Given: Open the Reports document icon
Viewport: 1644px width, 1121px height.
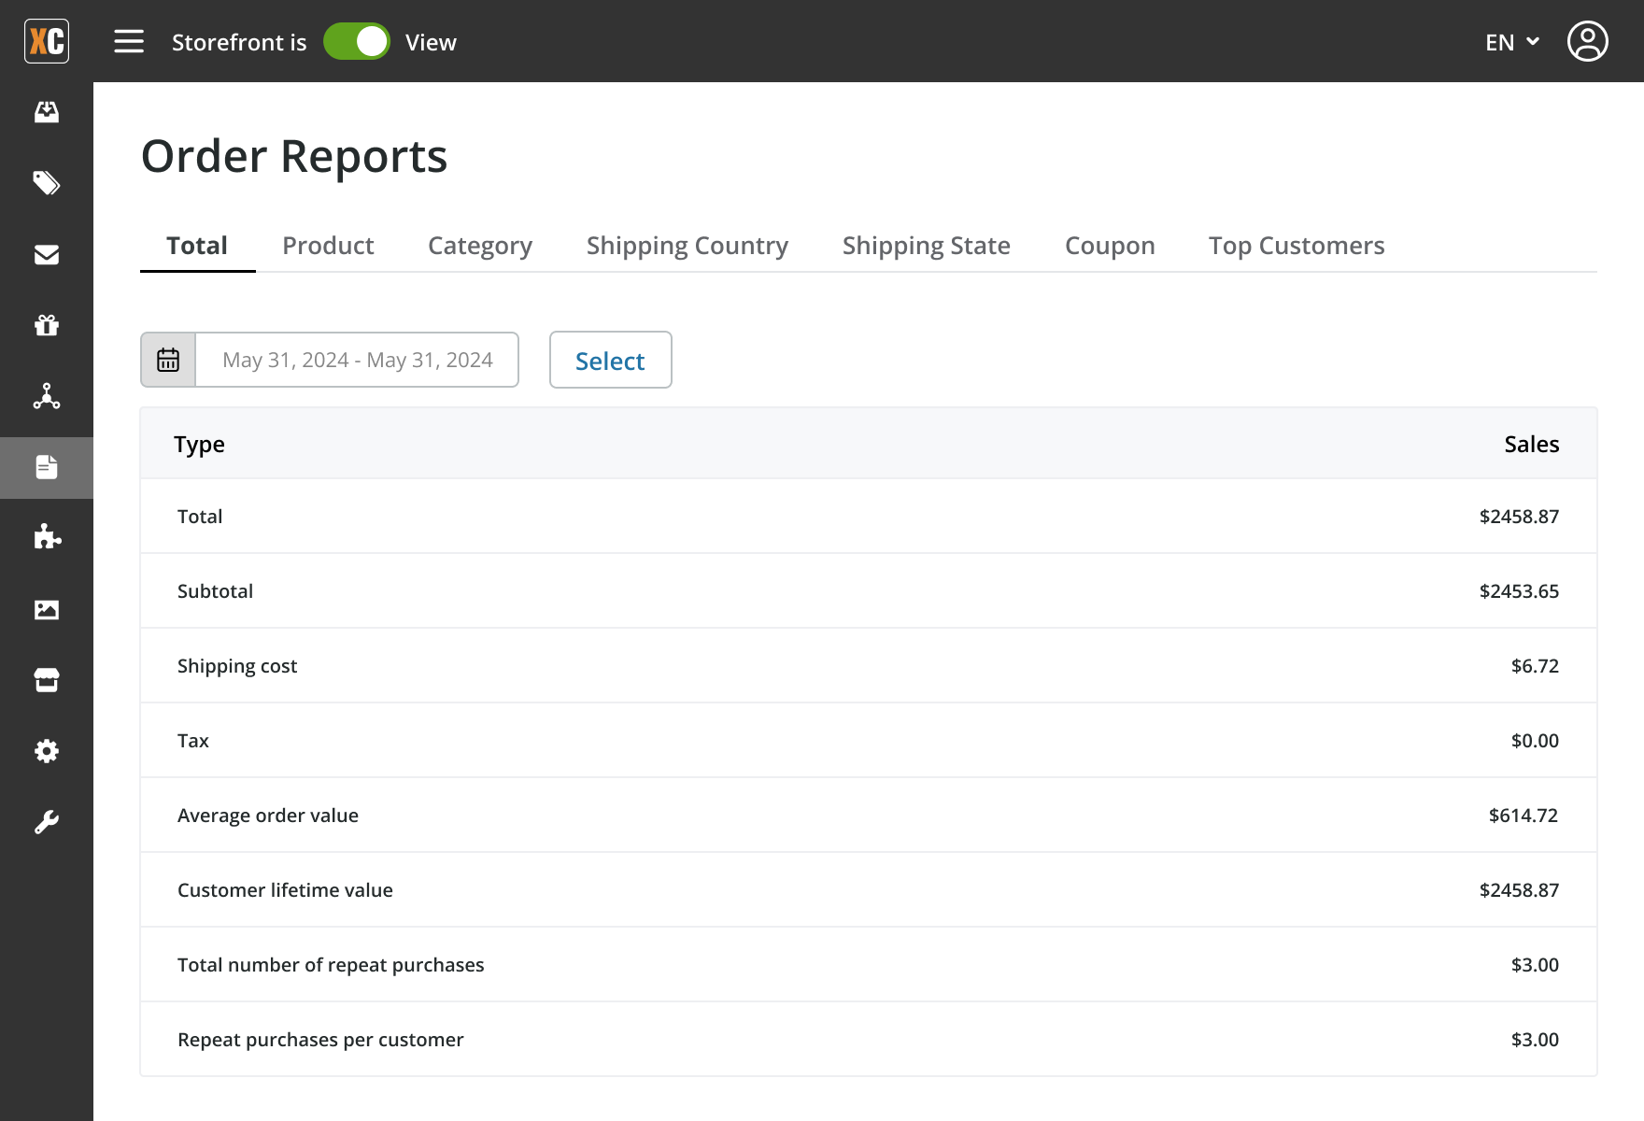Looking at the screenshot, I should [x=47, y=467].
